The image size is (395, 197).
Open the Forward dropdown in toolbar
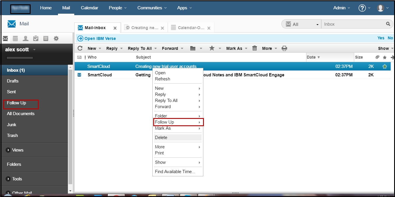click(x=182, y=48)
